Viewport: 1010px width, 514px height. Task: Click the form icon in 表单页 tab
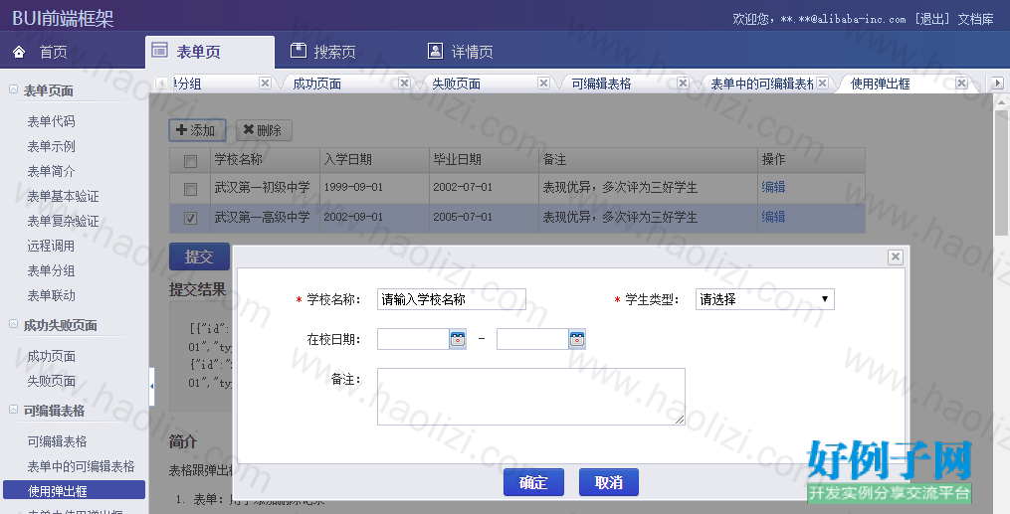[160, 50]
